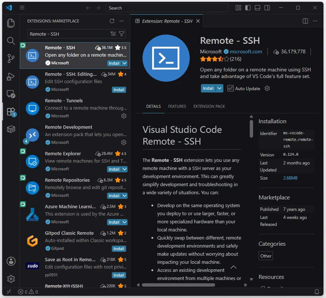Install the Remote Explorer extension
The width and height of the screenshot is (326, 298).
[x=114, y=169]
